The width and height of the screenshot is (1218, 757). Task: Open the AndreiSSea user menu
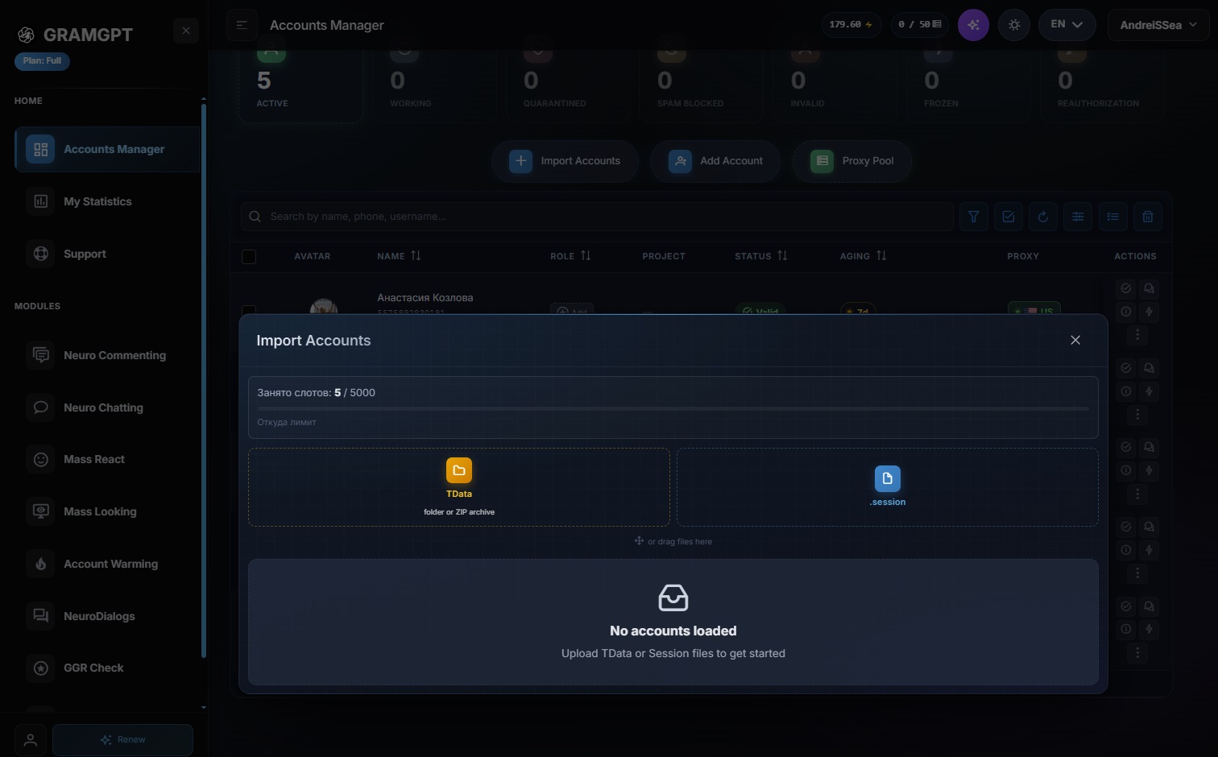tap(1158, 25)
